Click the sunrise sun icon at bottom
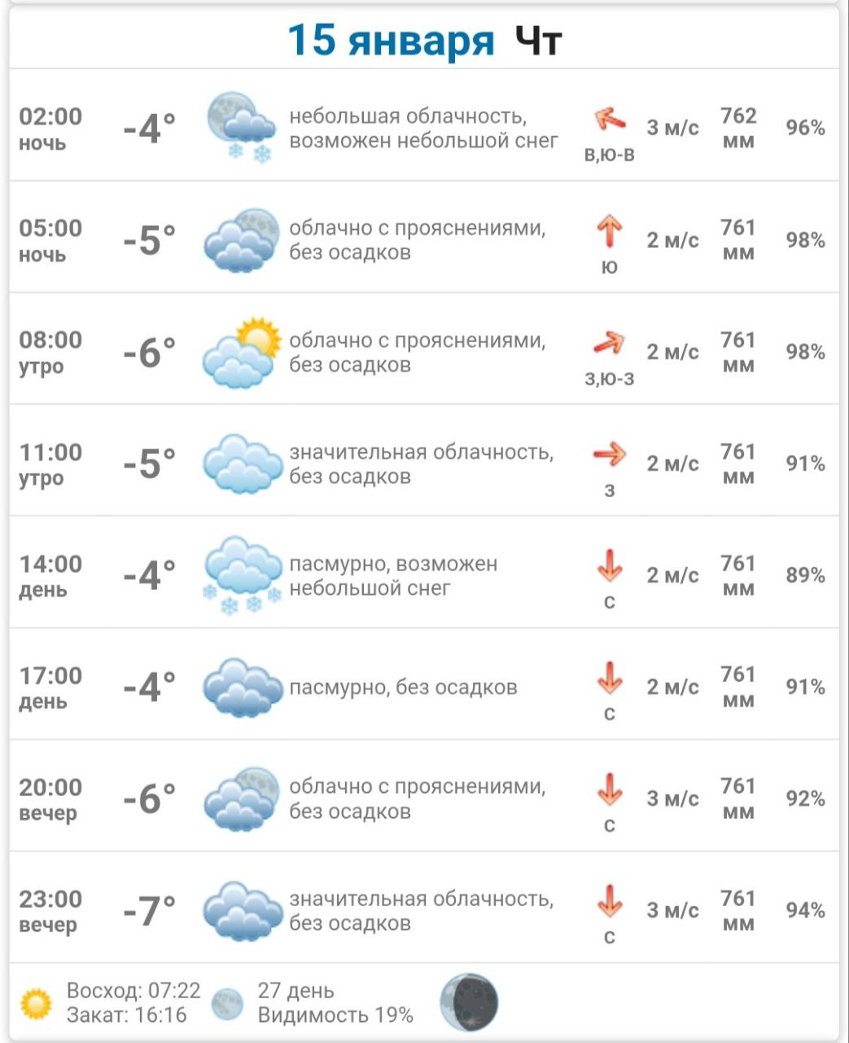Viewport: 849px width, 1043px height. pos(36,1003)
